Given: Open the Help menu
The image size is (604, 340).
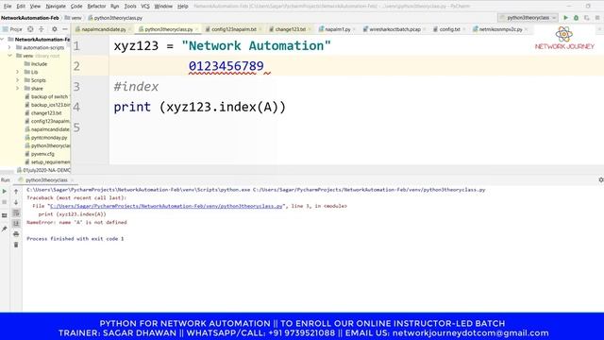Looking at the screenshot, I should tap(182, 7).
